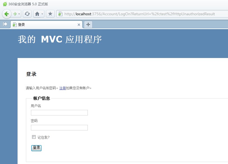Click the 记住我? label text
Screen dimensions: 228x164
(44, 137)
